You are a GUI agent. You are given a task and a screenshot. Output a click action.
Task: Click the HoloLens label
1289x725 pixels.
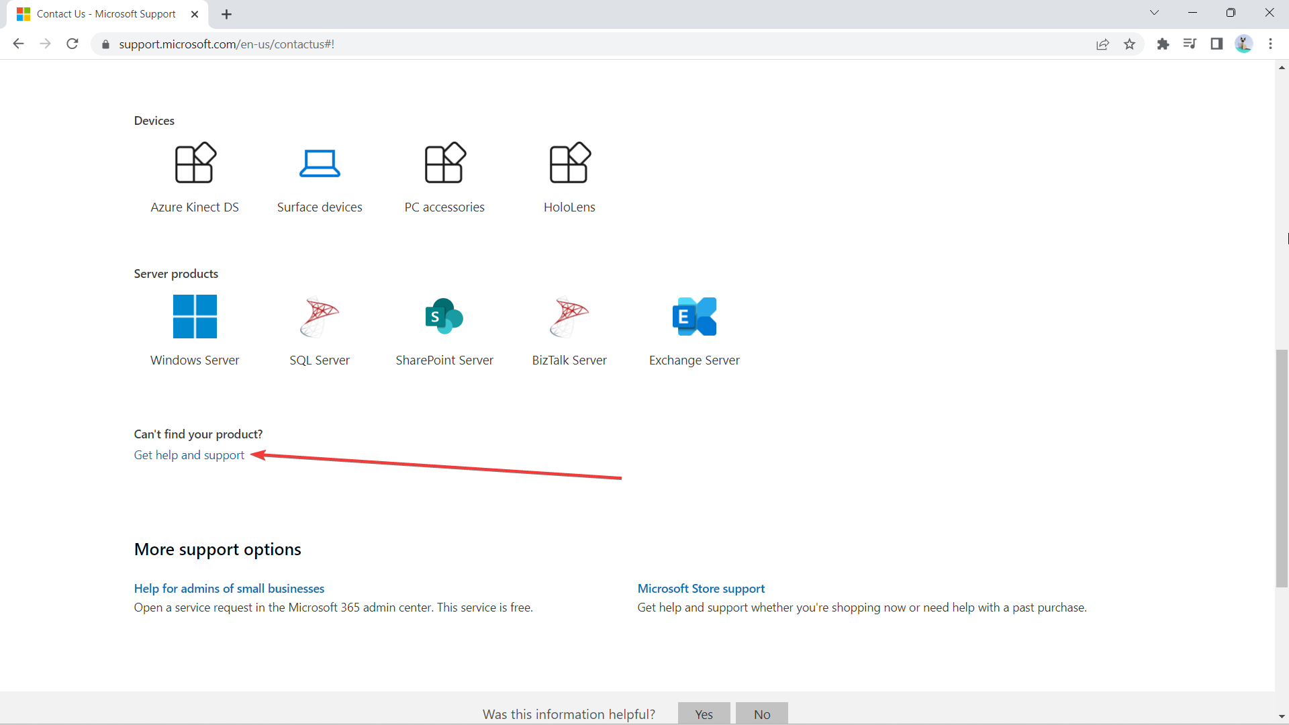tap(569, 207)
